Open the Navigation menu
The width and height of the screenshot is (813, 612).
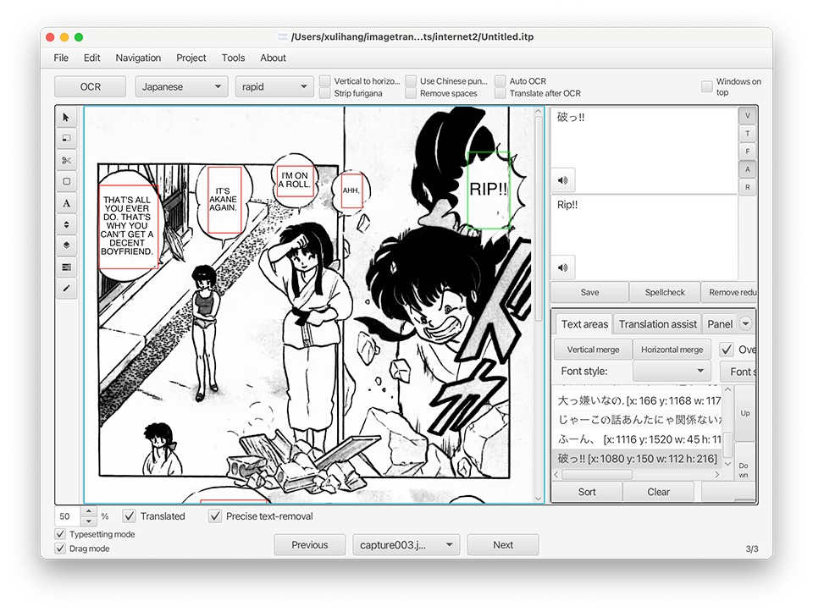(138, 58)
